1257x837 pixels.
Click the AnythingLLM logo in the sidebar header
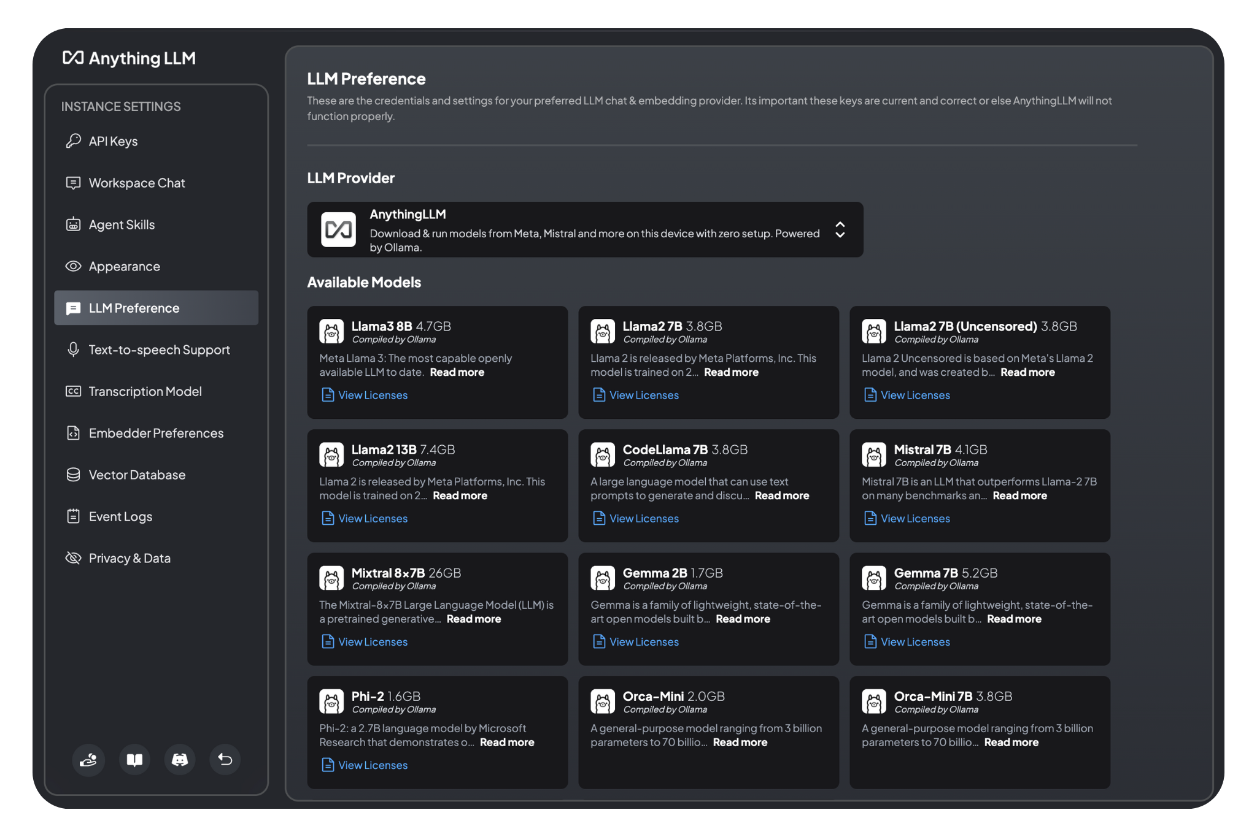(x=129, y=58)
